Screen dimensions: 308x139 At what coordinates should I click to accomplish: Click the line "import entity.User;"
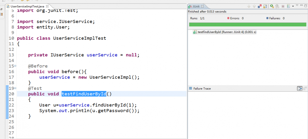[43, 27]
